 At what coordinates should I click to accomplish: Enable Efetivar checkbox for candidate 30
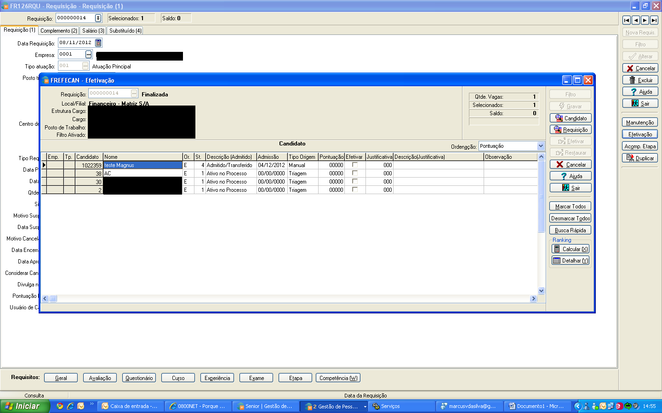pyautogui.click(x=355, y=181)
